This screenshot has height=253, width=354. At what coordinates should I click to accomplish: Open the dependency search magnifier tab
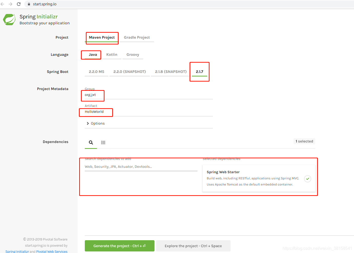91,142
